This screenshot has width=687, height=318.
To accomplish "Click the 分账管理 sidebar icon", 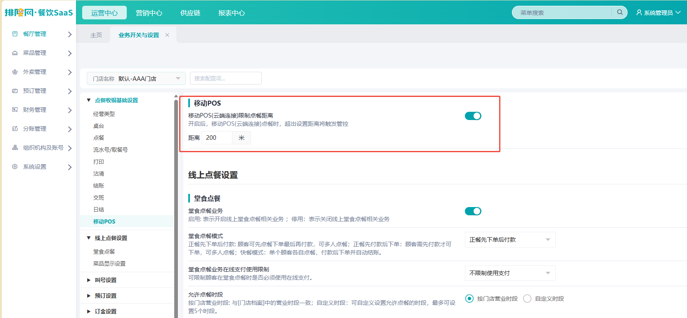I will point(15,129).
